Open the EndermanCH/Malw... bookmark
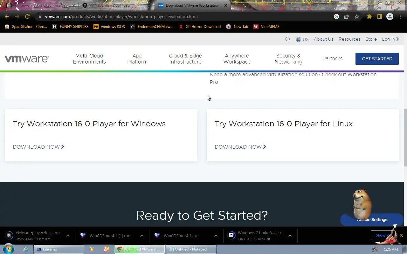This screenshot has width=407, height=254. point(152,27)
